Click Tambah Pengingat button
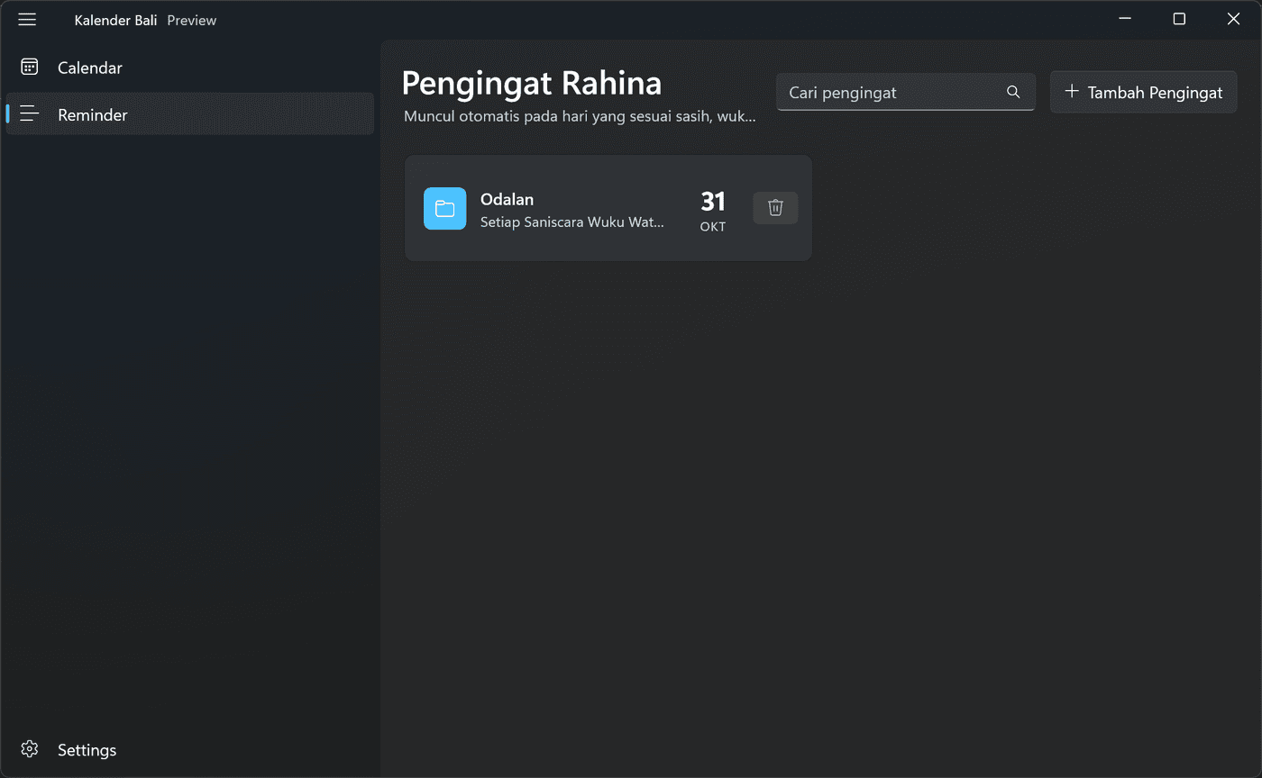Viewport: 1262px width, 778px height. (x=1144, y=92)
